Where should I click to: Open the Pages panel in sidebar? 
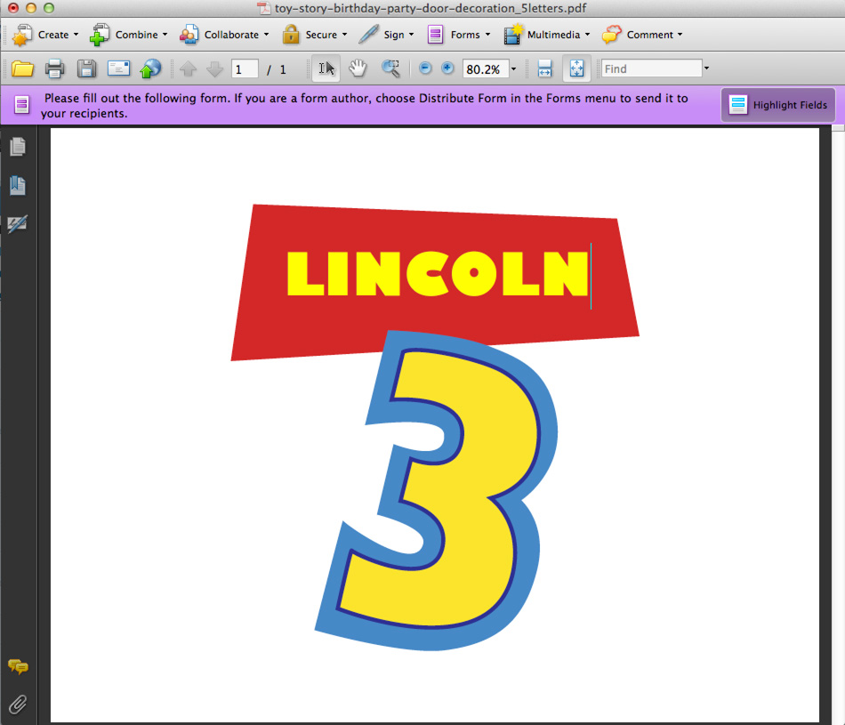click(x=18, y=146)
